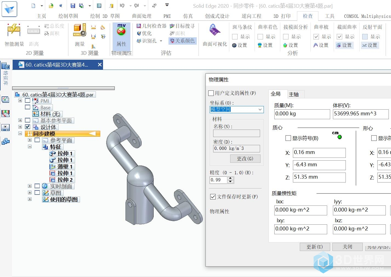Open the Solid Edge application button

tap(9, 9)
